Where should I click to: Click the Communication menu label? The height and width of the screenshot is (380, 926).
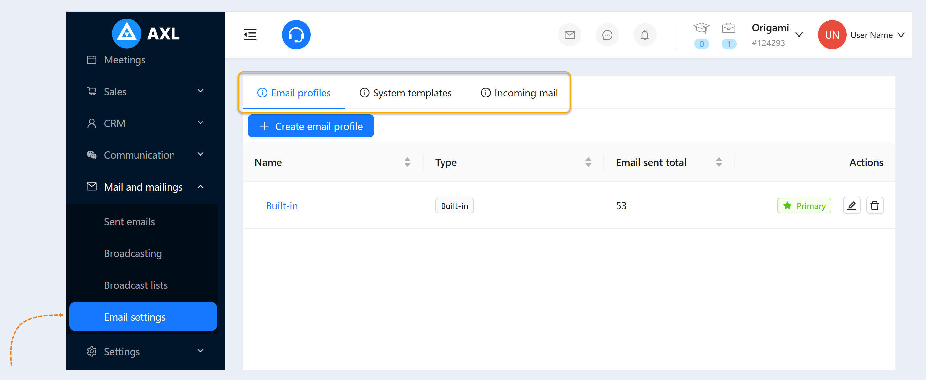(139, 155)
